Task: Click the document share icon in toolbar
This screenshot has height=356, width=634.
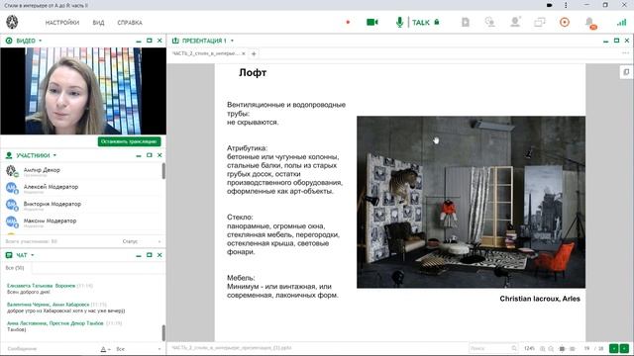Action: 466,22
